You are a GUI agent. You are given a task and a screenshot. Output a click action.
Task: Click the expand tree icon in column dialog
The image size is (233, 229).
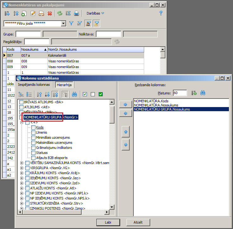pos(21,94)
